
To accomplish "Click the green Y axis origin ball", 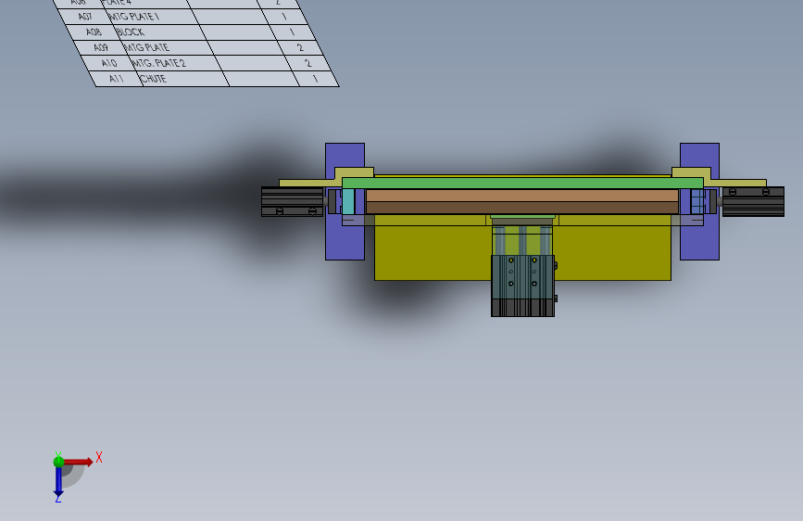I will pyautogui.click(x=58, y=462).
